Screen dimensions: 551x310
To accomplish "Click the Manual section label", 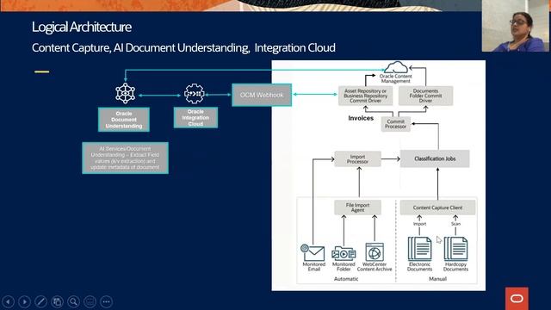I will tap(438, 279).
